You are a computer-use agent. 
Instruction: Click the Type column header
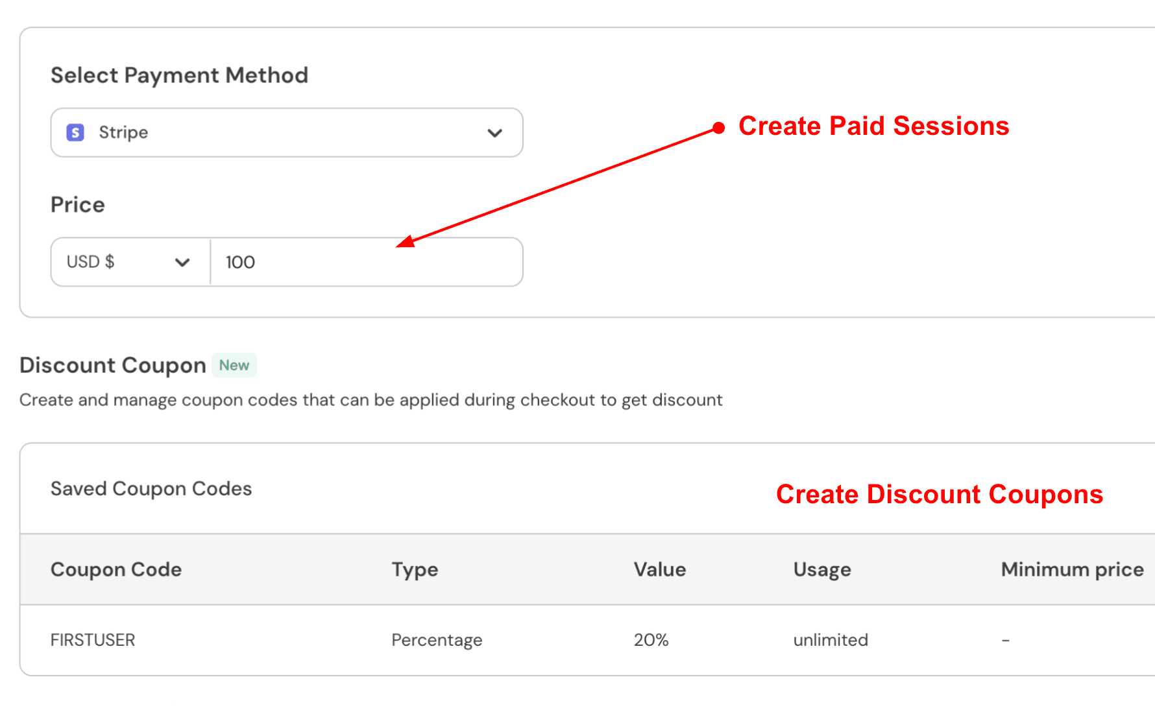tap(415, 570)
